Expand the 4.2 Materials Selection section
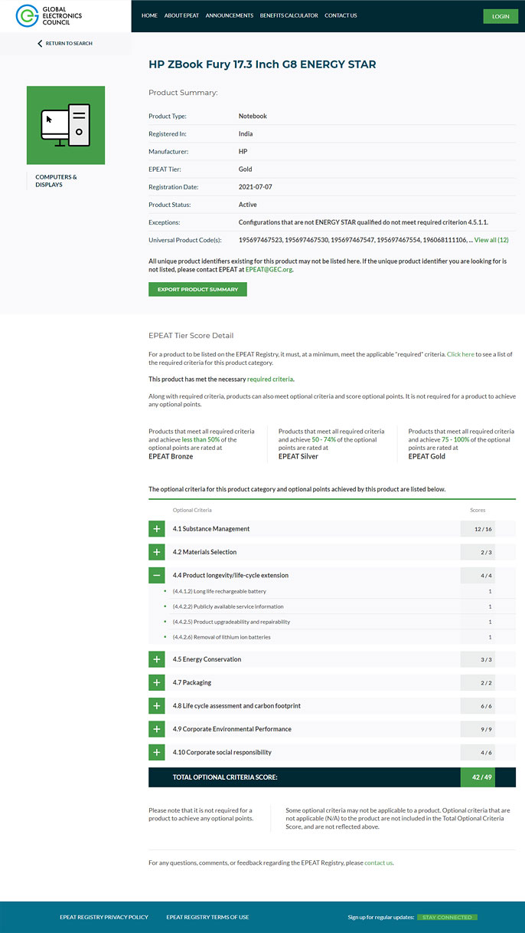 point(156,552)
